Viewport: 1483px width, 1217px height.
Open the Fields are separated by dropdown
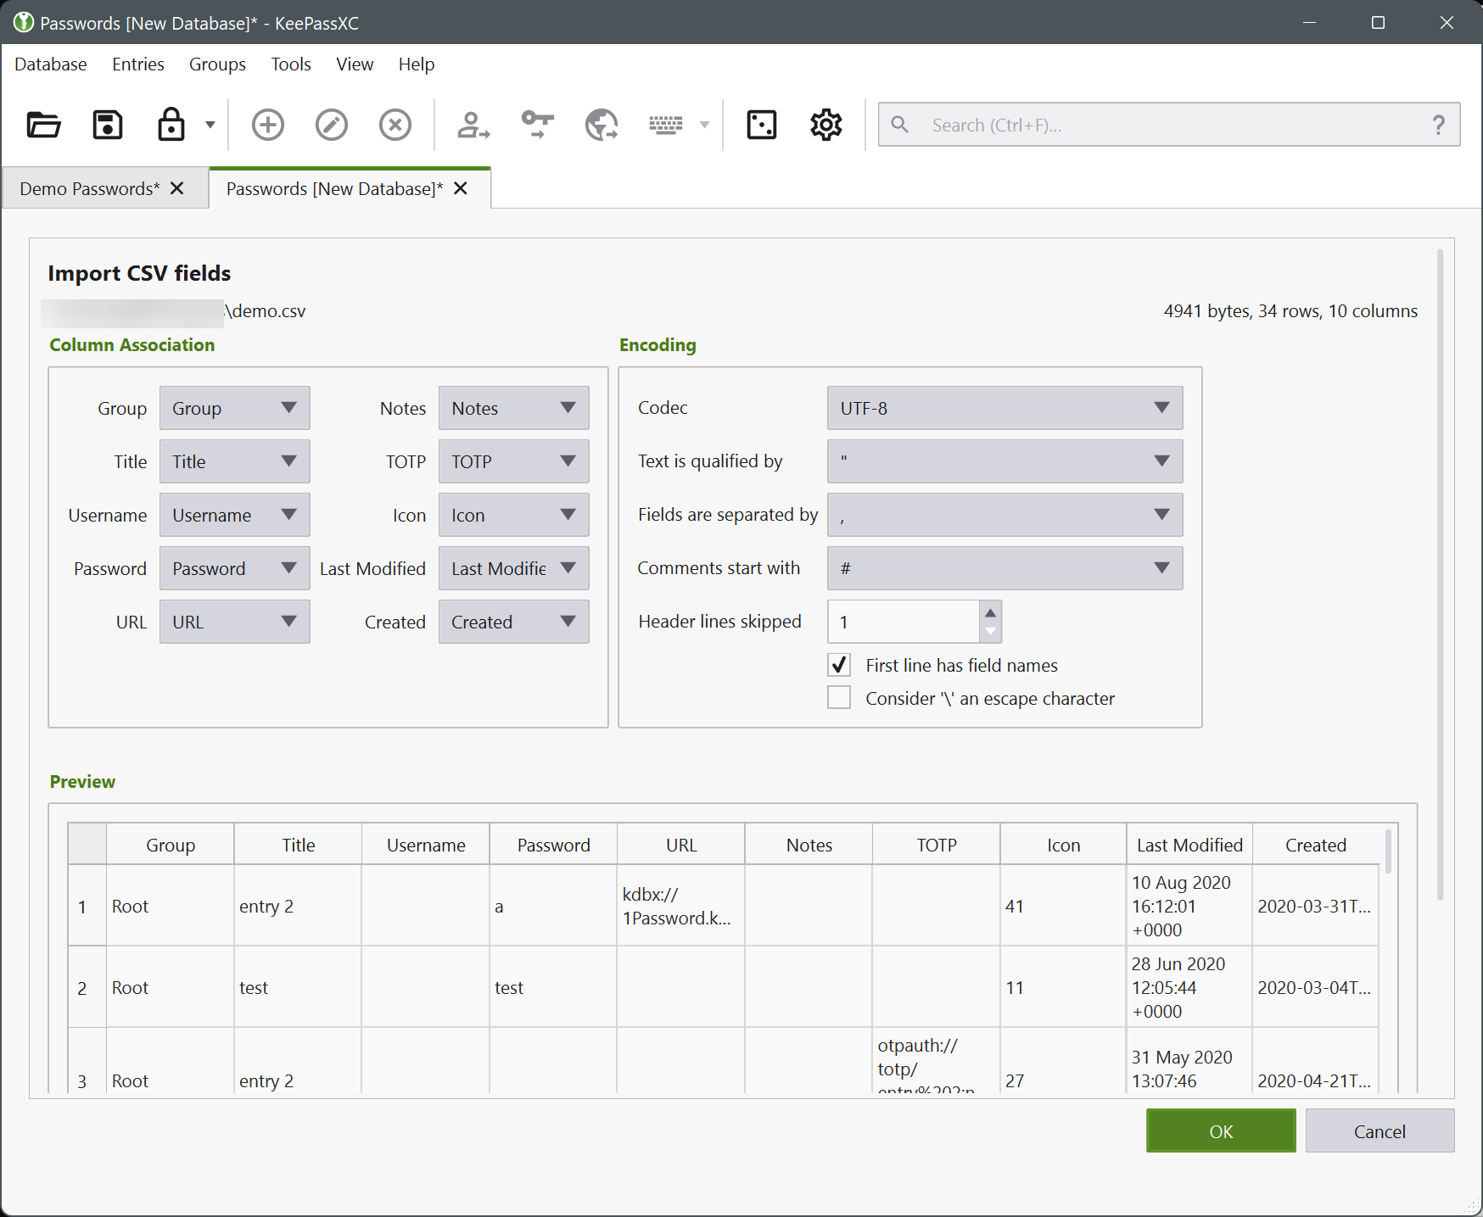(x=1005, y=515)
